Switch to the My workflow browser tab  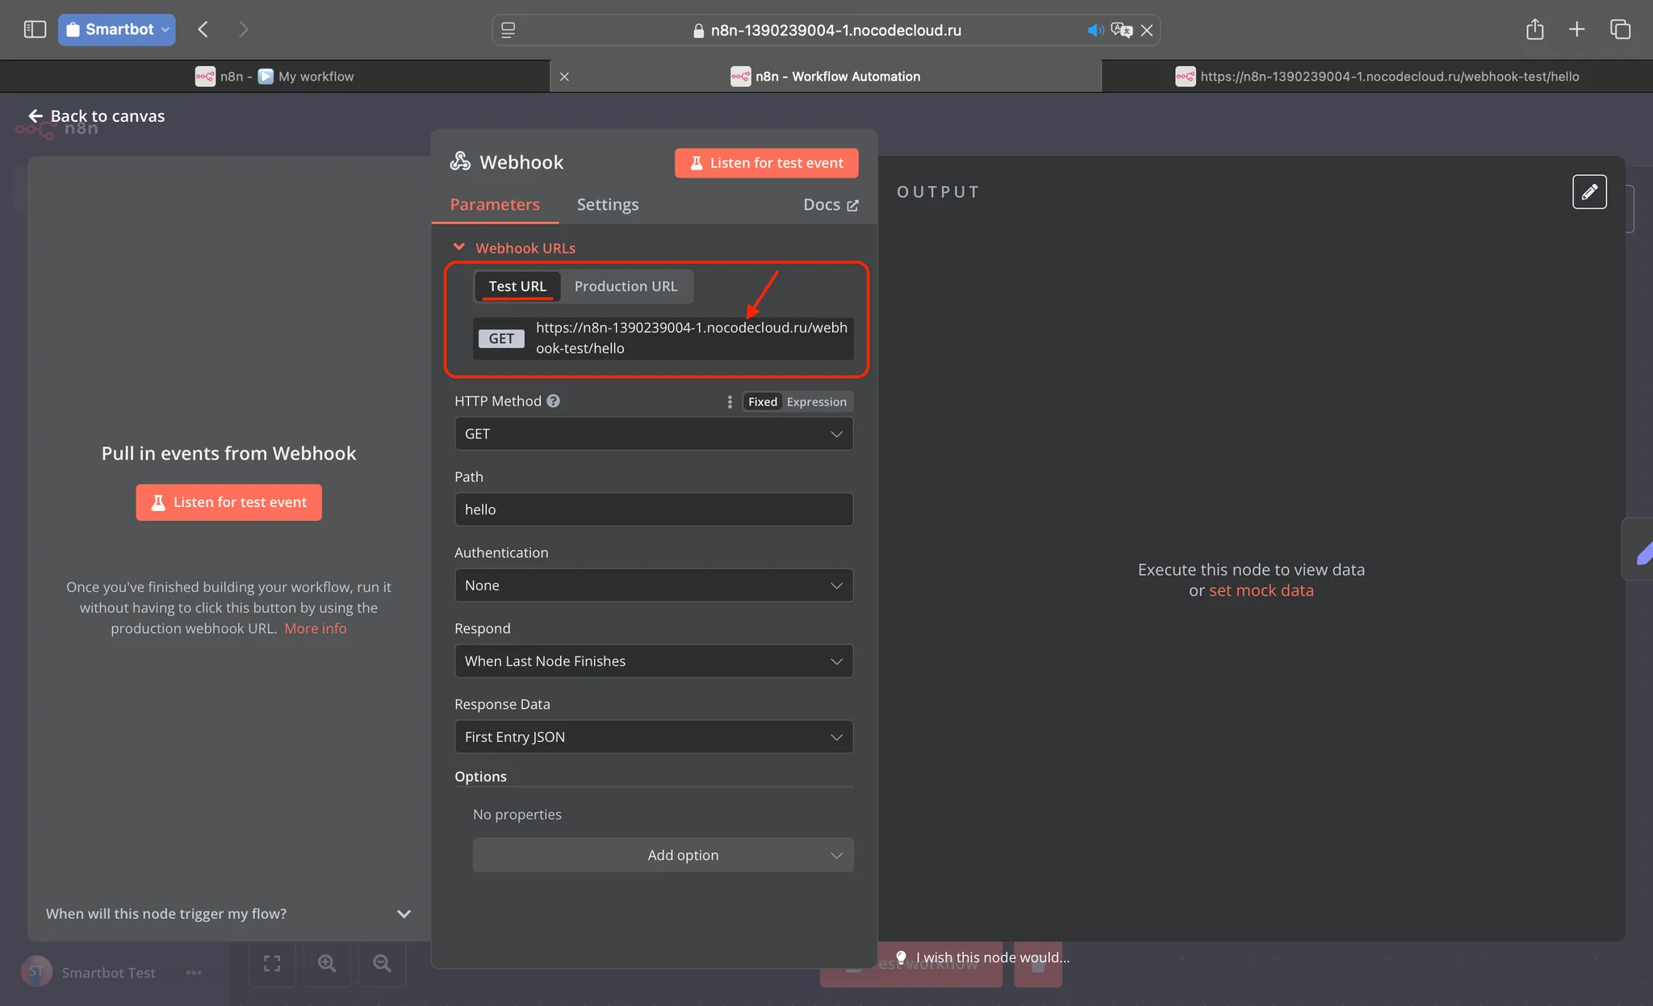point(274,77)
